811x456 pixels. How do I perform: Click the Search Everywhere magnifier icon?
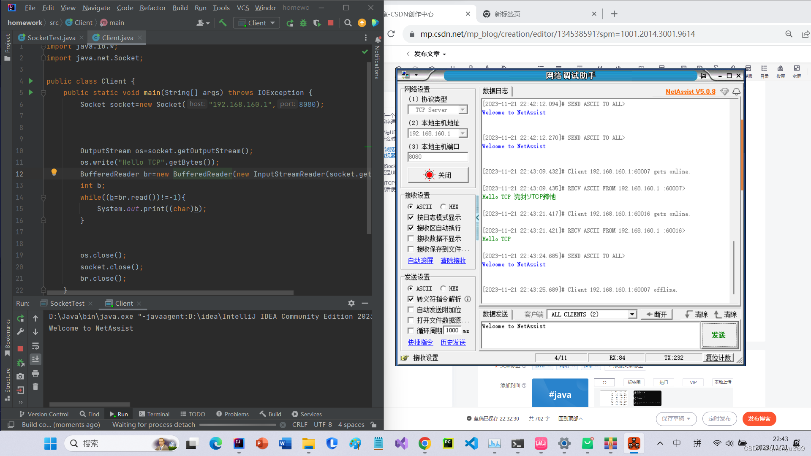(x=348, y=23)
